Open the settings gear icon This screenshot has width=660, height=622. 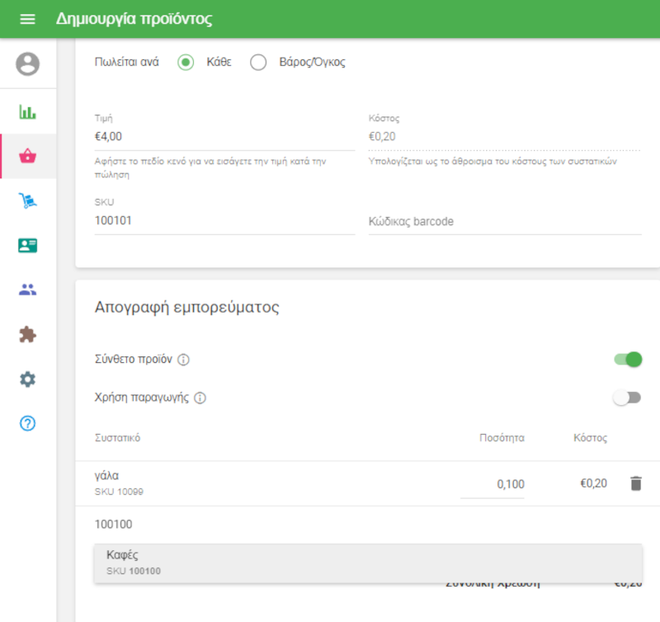[x=28, y=379]
